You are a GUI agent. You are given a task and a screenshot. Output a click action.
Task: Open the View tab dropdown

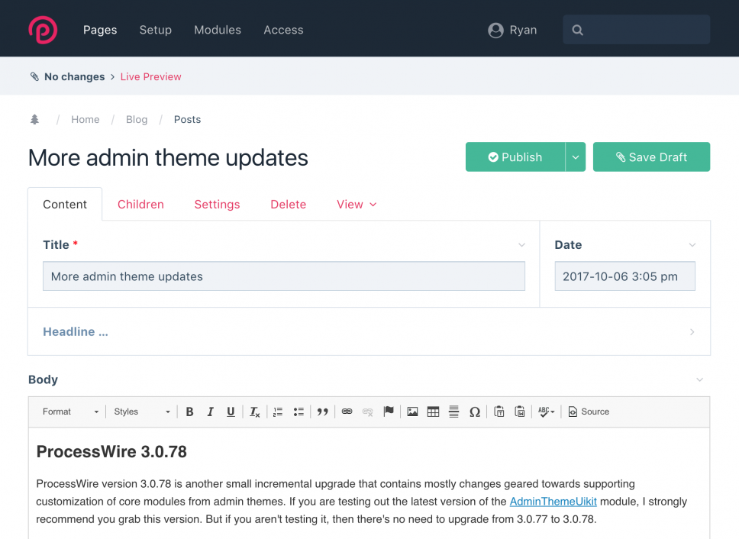click(357, 205)
